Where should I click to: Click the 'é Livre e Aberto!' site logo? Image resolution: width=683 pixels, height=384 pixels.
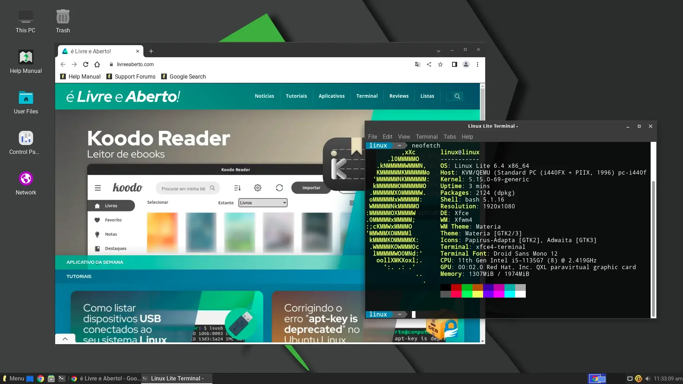[x=123, y=96]
